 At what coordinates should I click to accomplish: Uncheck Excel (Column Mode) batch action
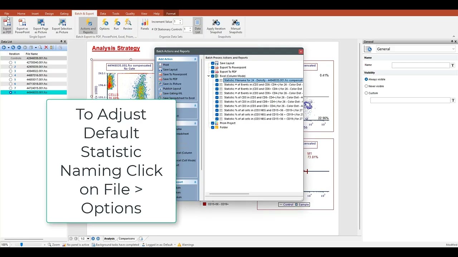tap(213, 76)
